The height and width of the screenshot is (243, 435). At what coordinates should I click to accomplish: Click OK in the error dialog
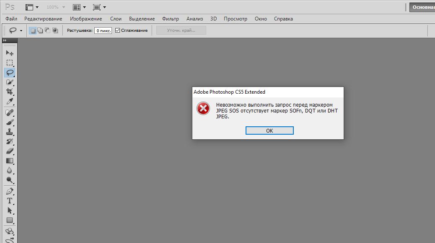click(269, 130)
